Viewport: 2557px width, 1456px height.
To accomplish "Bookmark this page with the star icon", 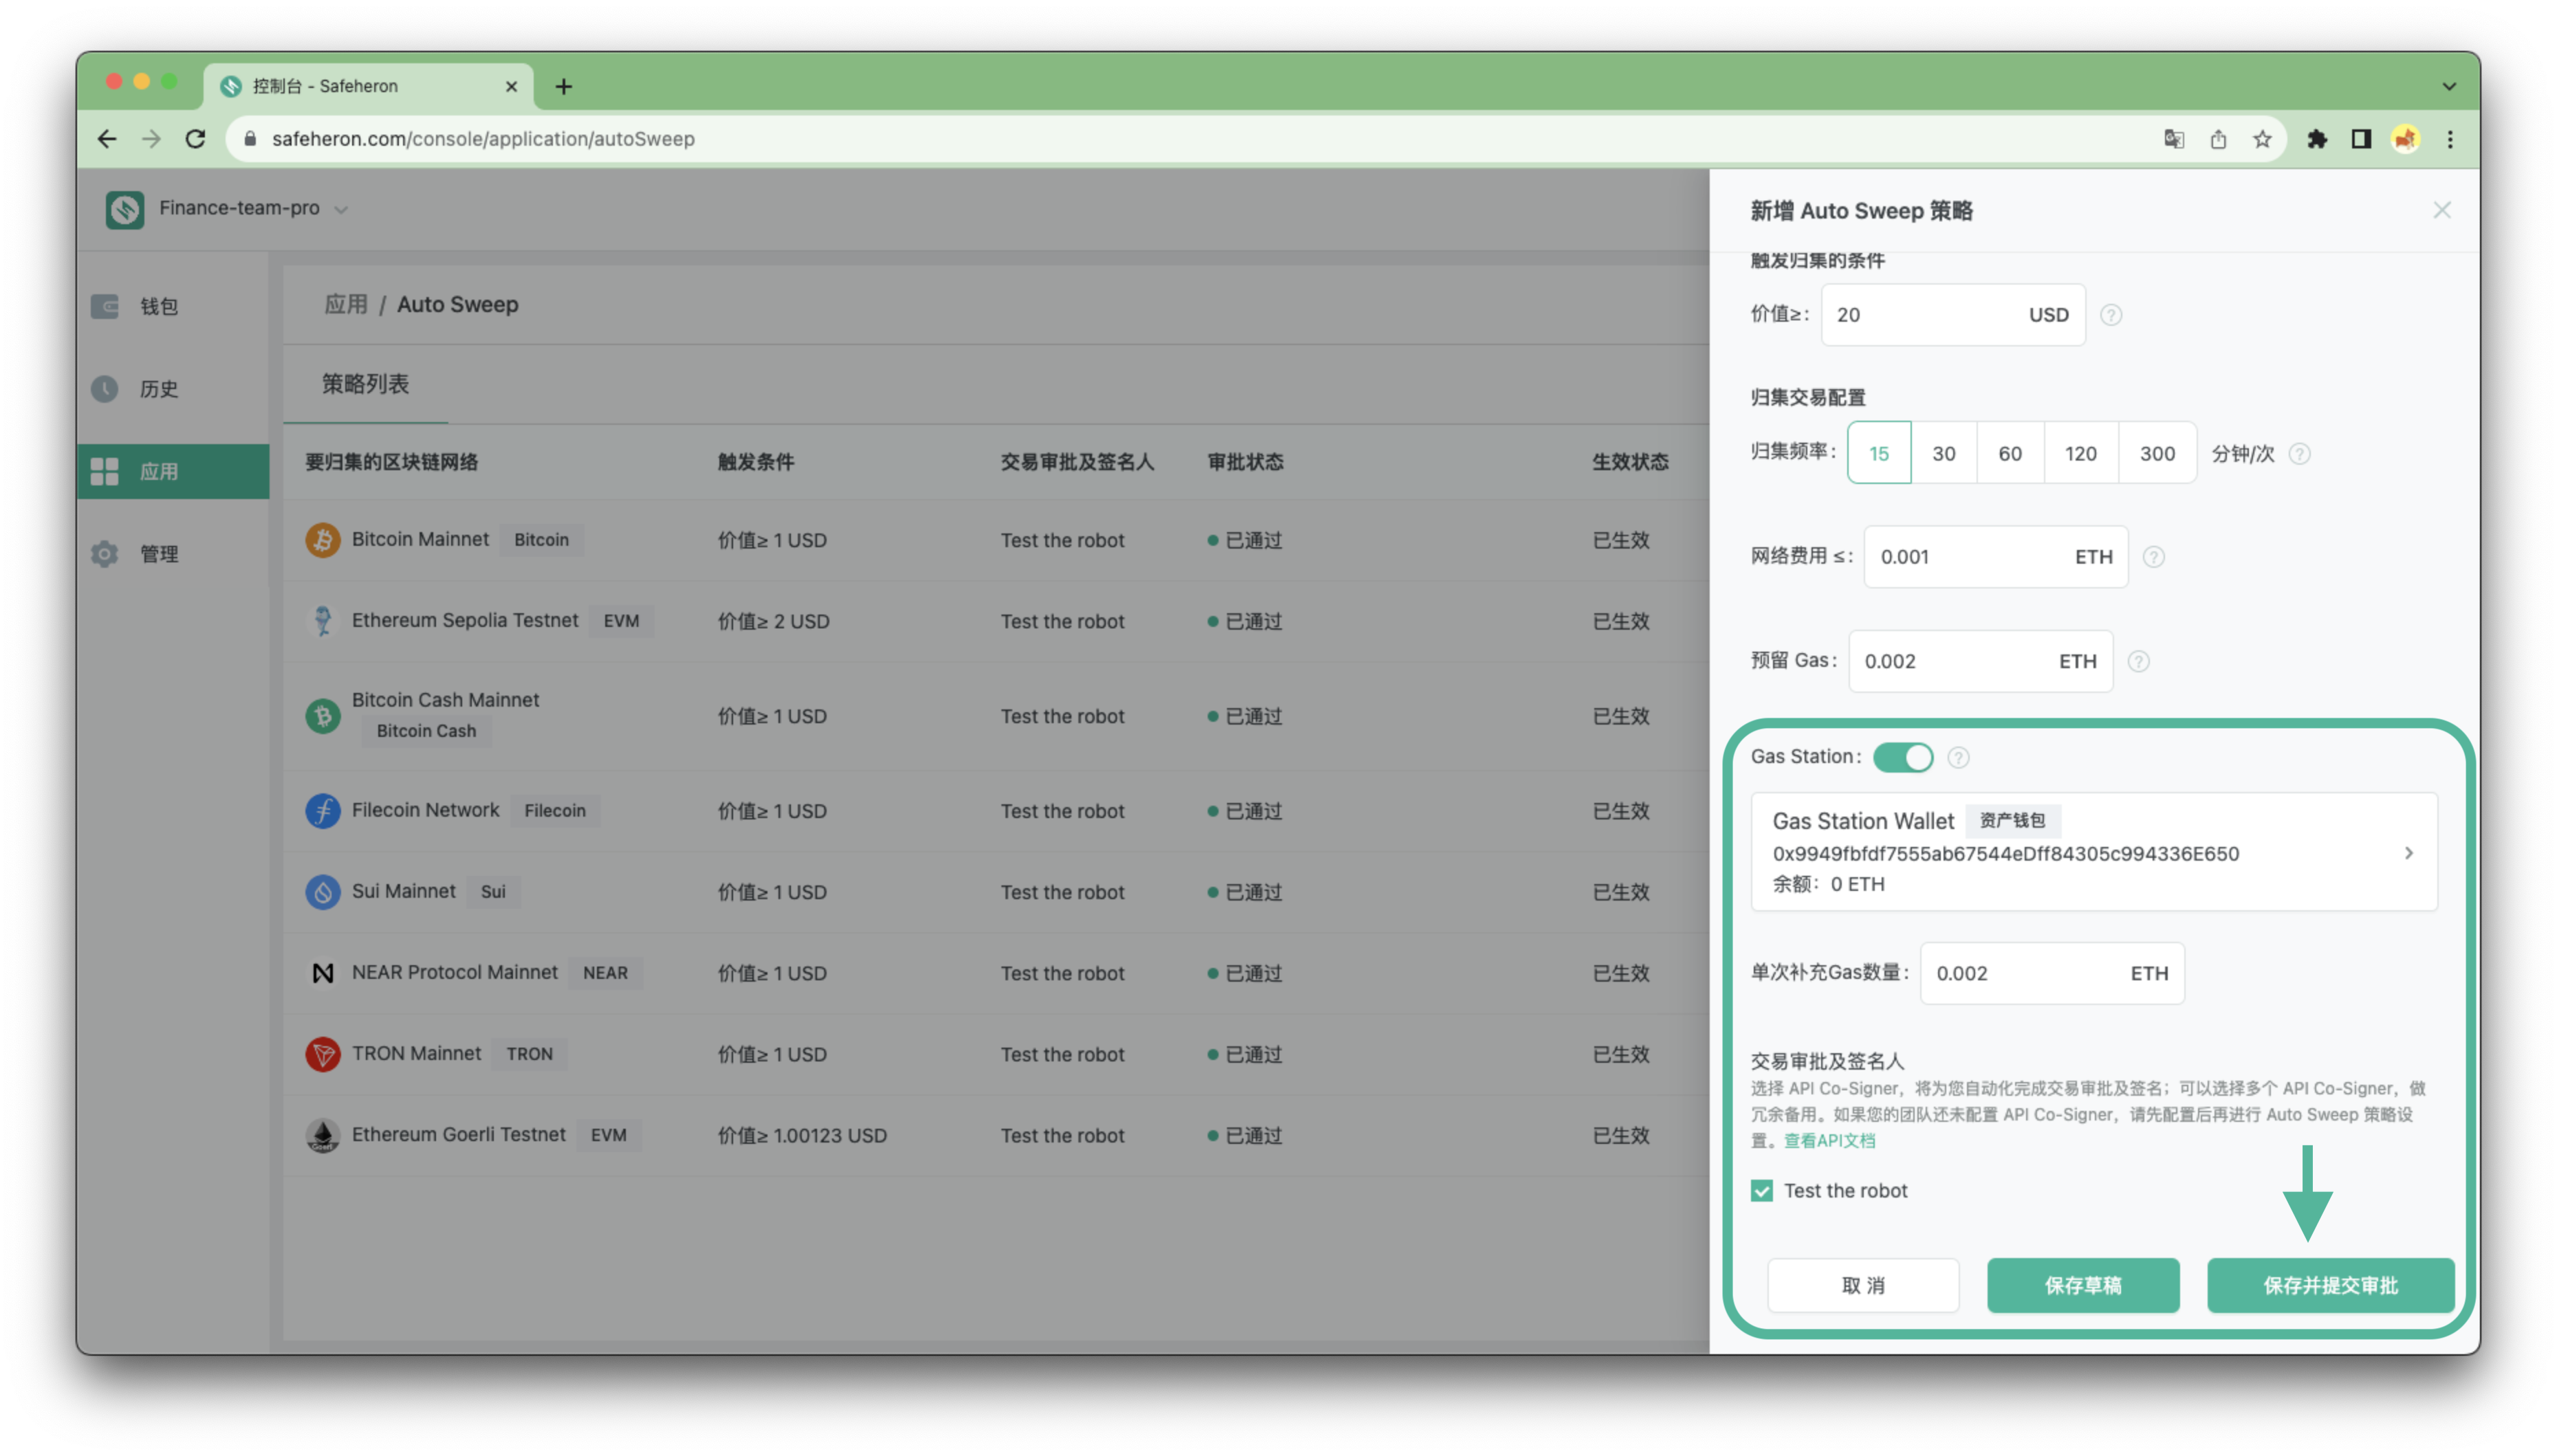I will tap(2262, 139).
